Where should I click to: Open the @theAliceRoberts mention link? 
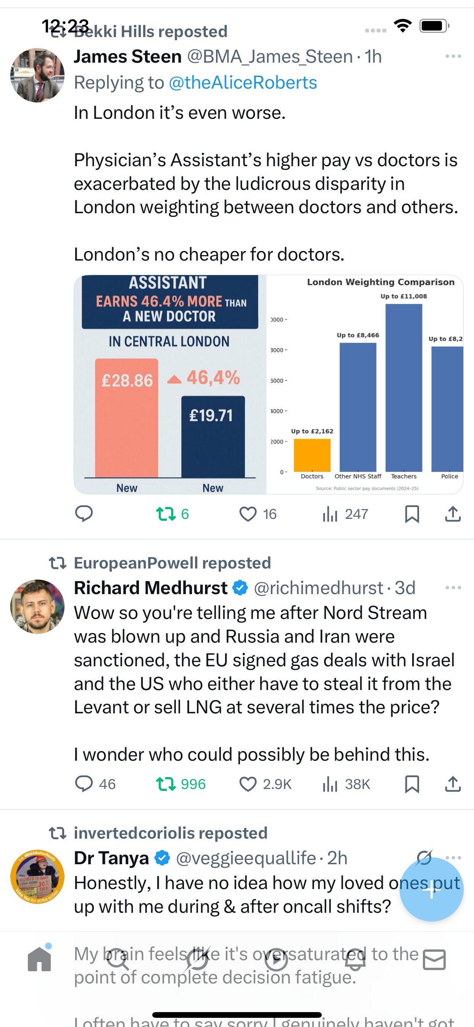click(243, 83)
